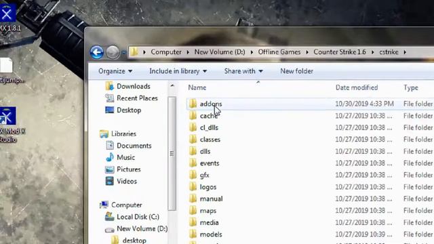Click the Local Disk (C:) drive icon
Viewport: 434px width, 244px height.
109,216
